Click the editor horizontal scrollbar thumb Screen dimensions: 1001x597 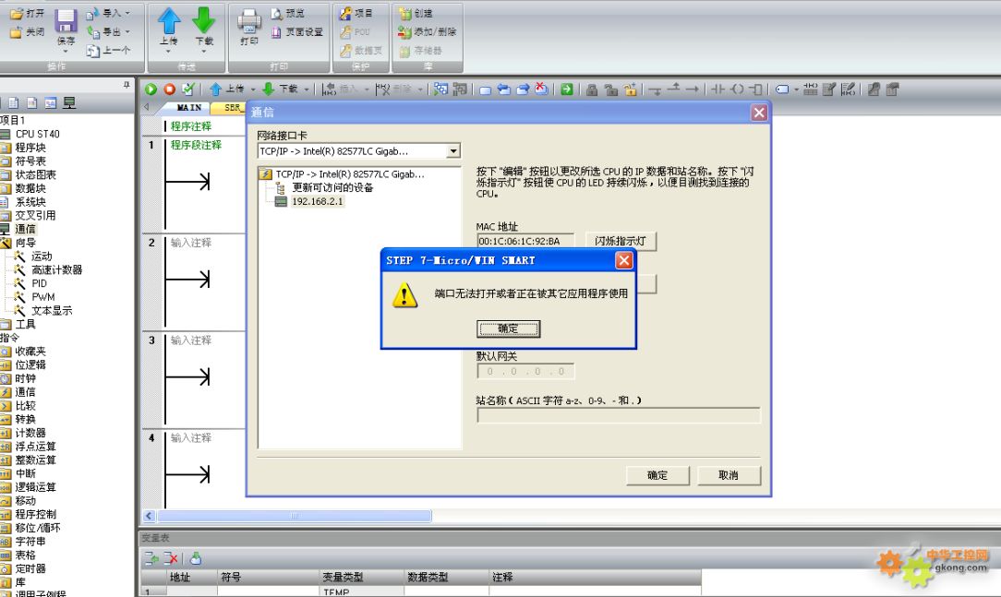(295, 516)
